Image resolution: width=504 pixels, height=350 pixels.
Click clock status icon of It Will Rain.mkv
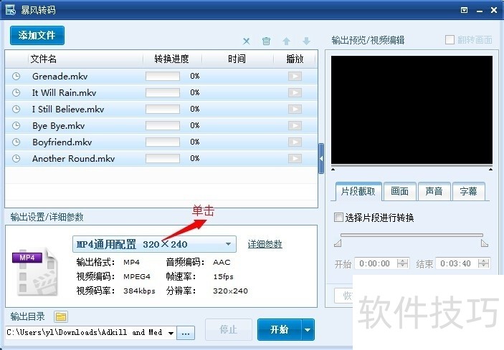16,93
